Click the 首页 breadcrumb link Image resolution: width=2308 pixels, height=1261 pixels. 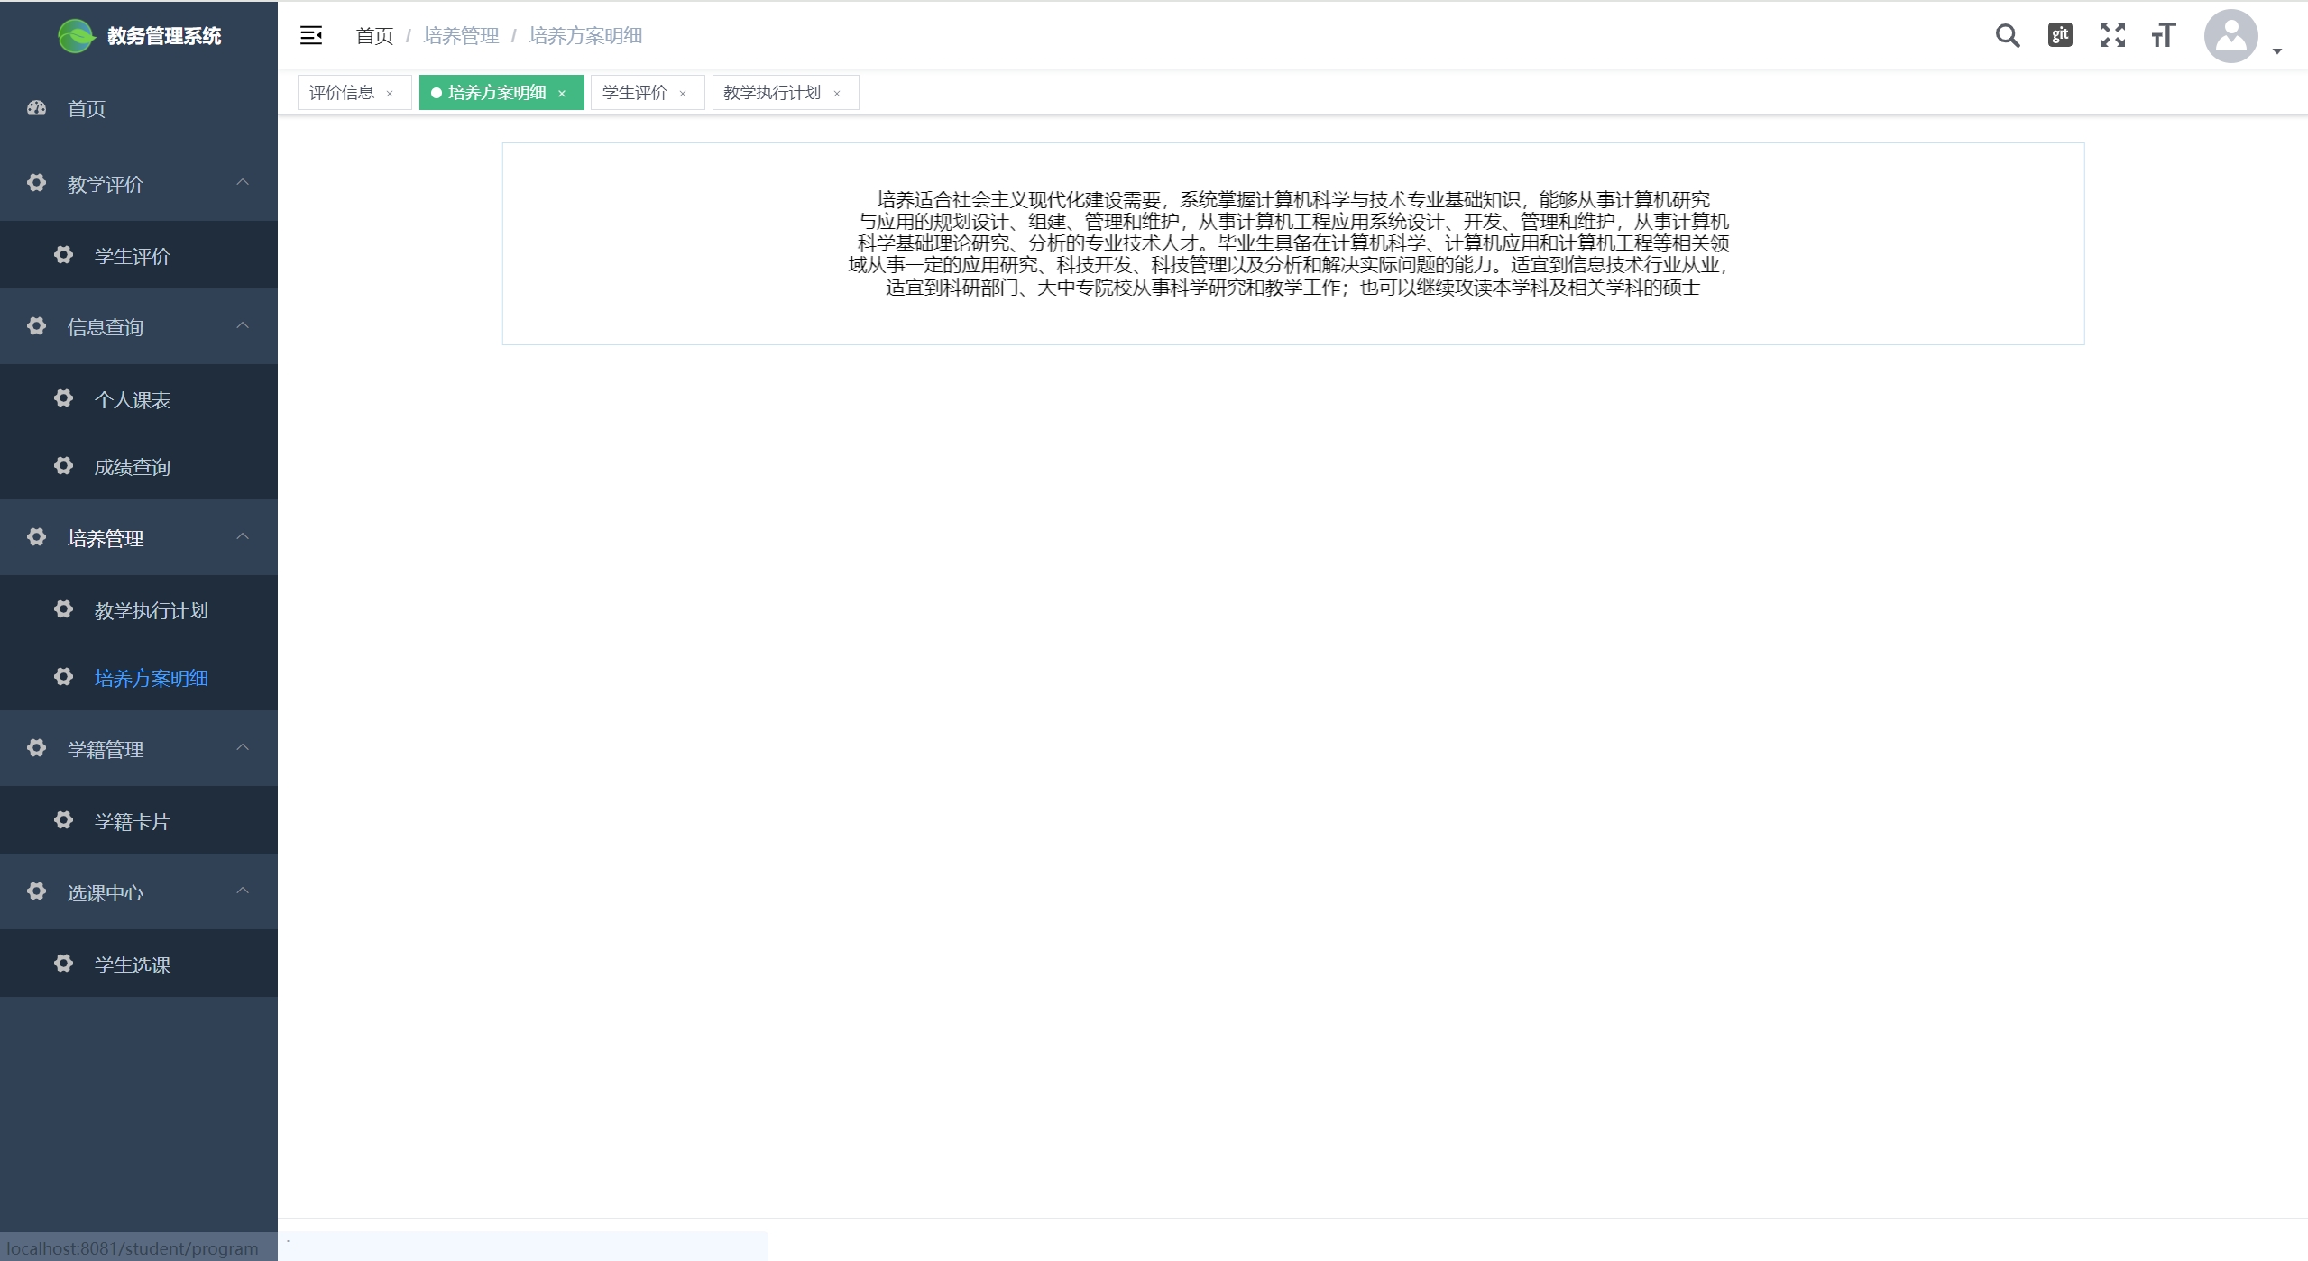(374, 36)
